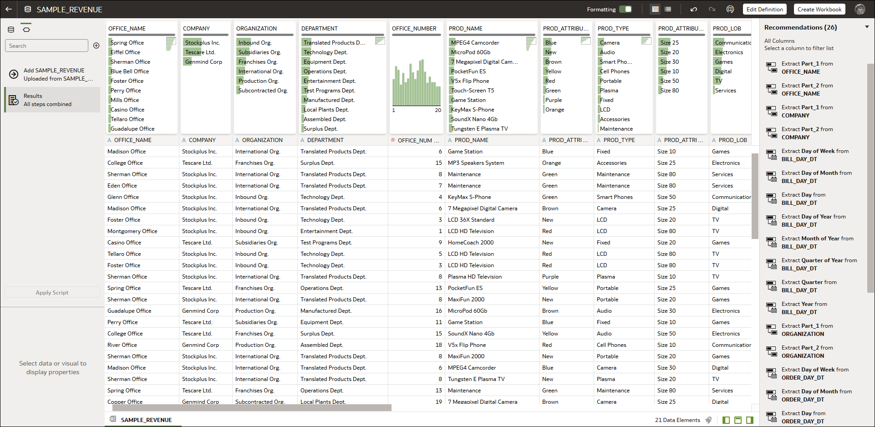Toggle the left panel visibility icon
Image resolution: width=875 pixels, height=427 pixels.
click(x=726, y=420)
